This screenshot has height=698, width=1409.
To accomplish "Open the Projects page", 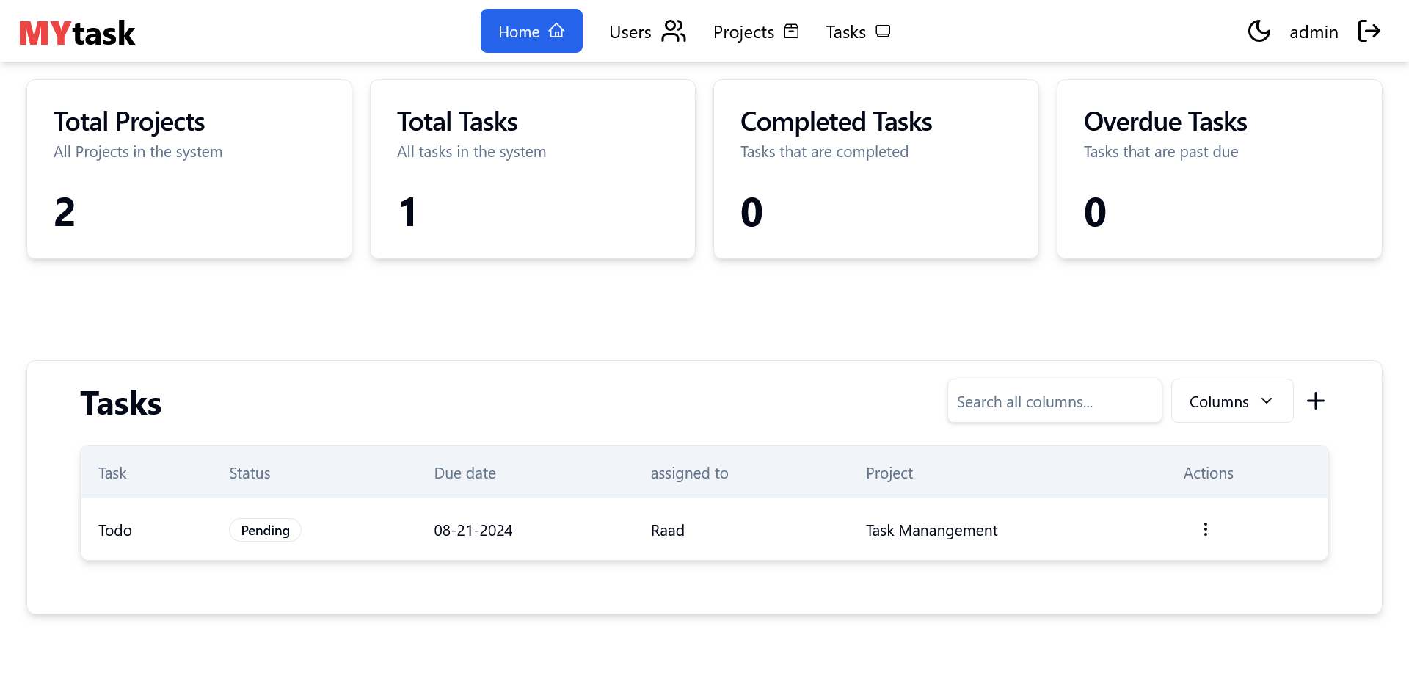I will [755, 32].
